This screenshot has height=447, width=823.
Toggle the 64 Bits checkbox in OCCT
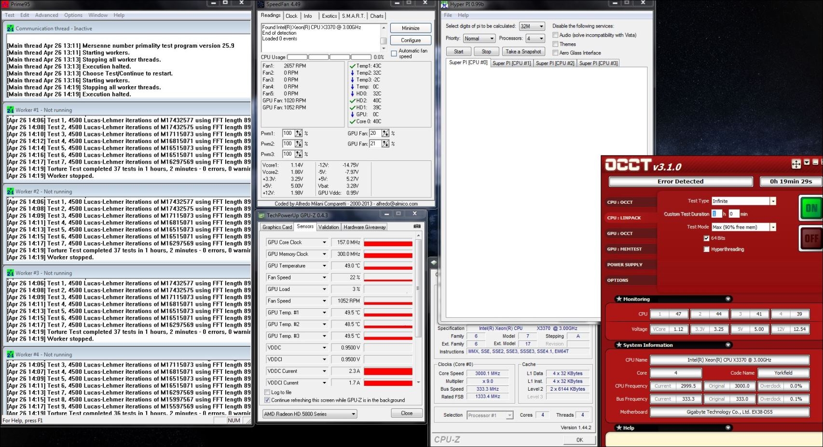pyautogui.click(x=706, y=238)
